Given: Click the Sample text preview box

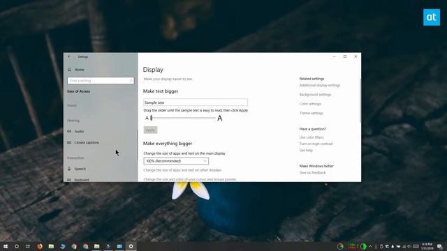Looking at the screenshot, I should pyautogui.click(x=196, y=102).
